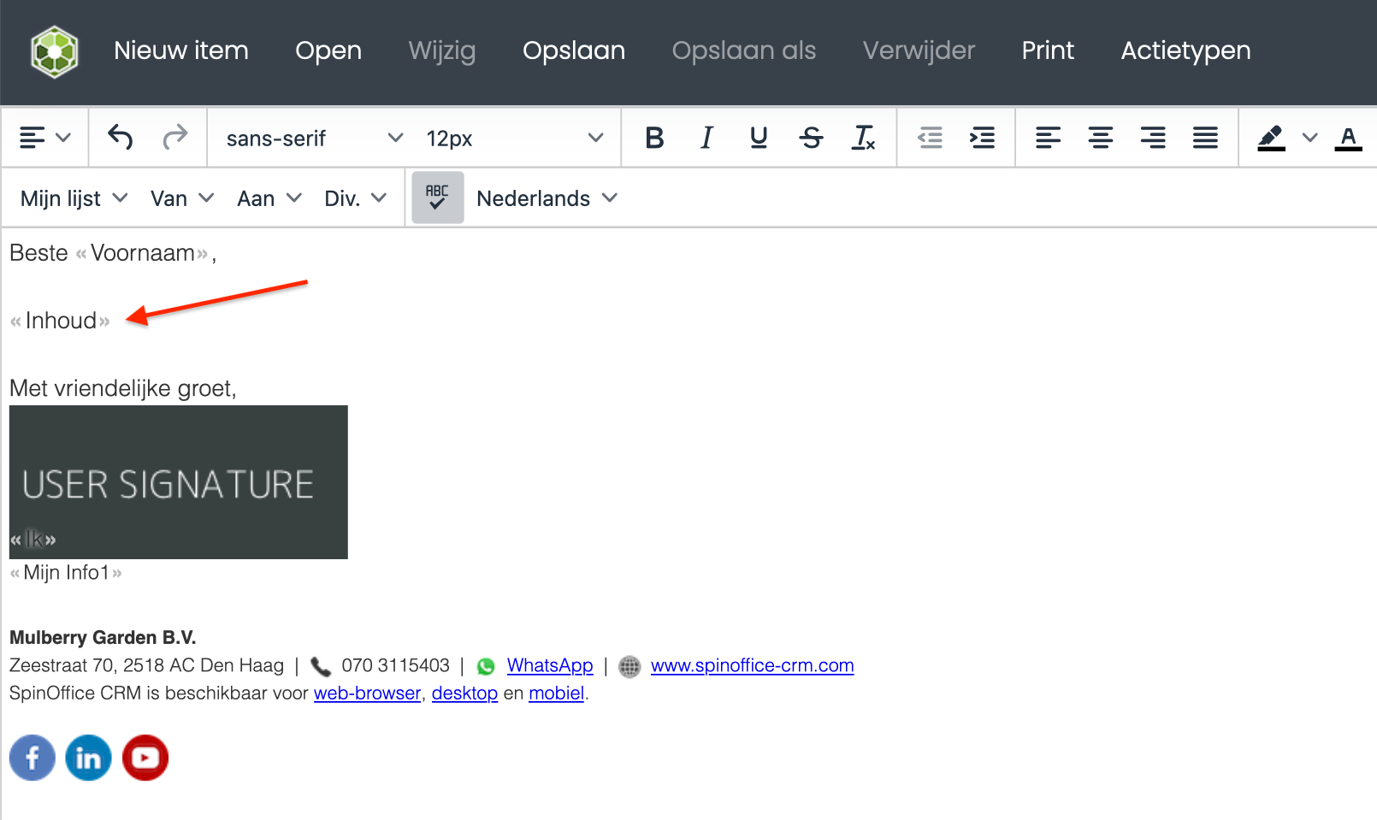The image size is (1377, 820).
Task: Click the phone number 070 3115403
Action: pos(396,665)
